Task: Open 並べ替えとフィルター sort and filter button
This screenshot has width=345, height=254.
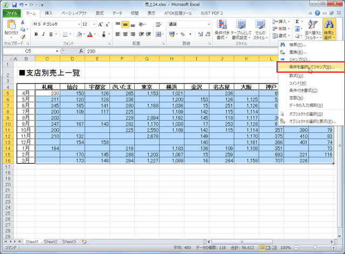Action: tap(313, 30)
